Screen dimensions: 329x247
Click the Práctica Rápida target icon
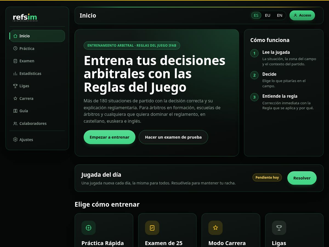(x=89, y=228)
